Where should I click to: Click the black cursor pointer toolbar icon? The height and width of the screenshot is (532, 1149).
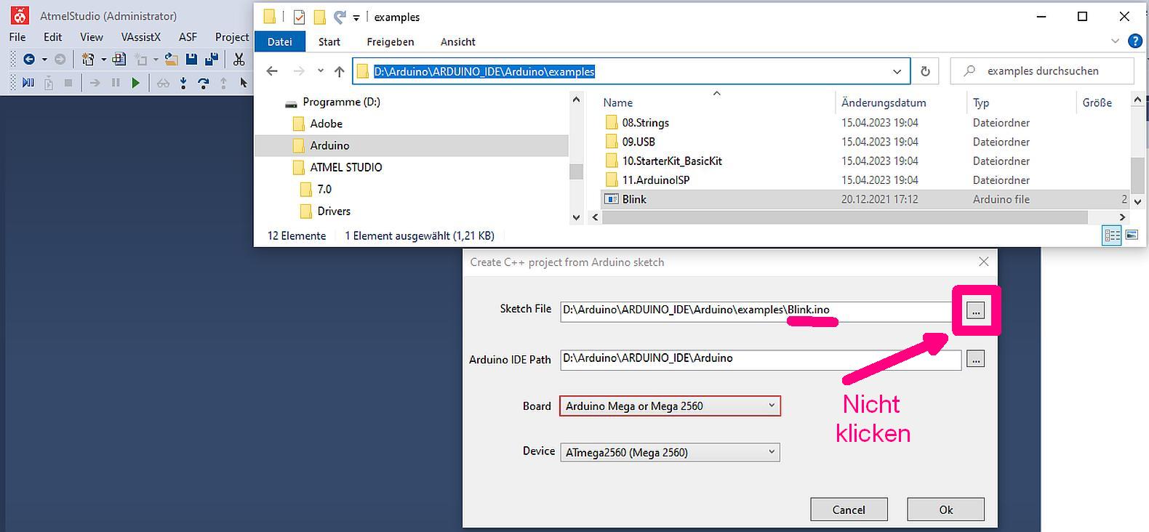244,83
